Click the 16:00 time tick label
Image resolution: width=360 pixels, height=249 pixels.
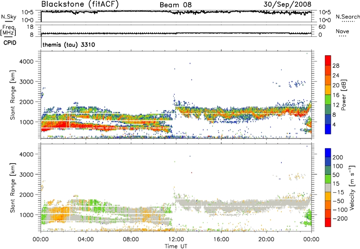click(x=221, y=240)
